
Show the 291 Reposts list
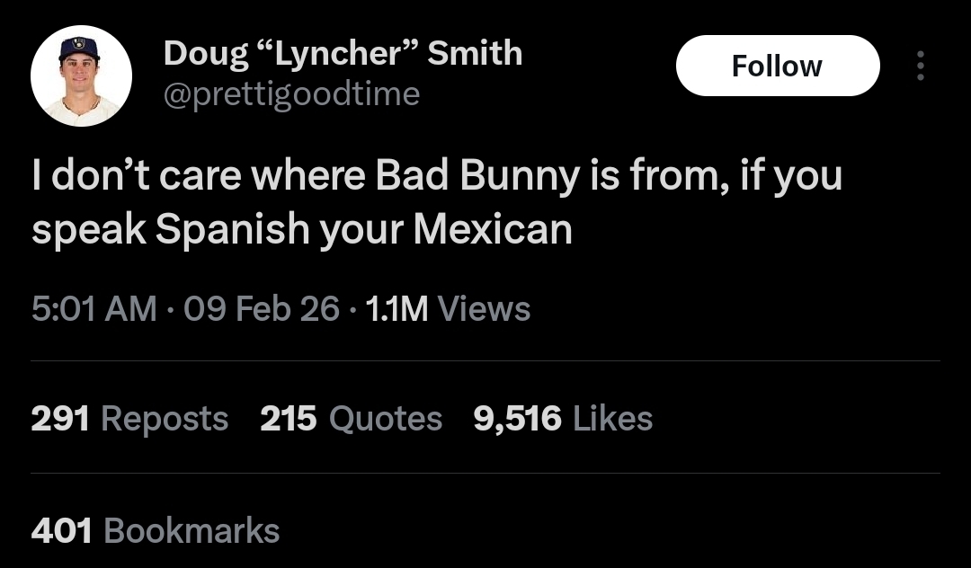(x=129, y=418)
